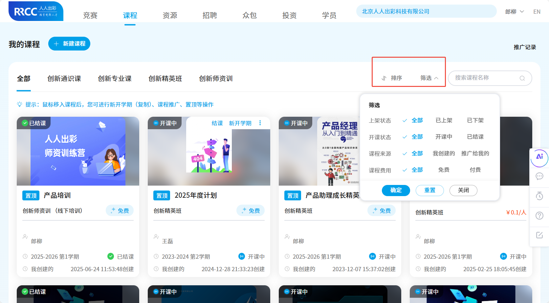Select 开课中 under 开课状态 filter
This screenshot has height=303, width=549.
(444, 137)
